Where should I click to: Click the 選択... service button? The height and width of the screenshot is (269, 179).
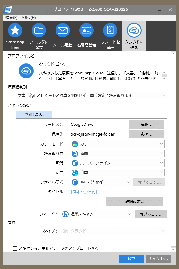tap(147, 125)
